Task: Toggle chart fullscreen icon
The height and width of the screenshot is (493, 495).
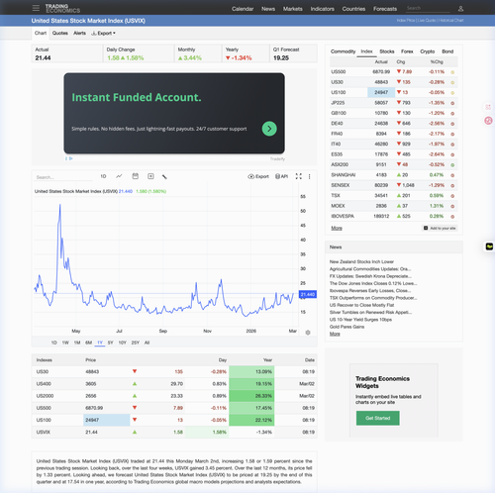Action: point(299,176)
